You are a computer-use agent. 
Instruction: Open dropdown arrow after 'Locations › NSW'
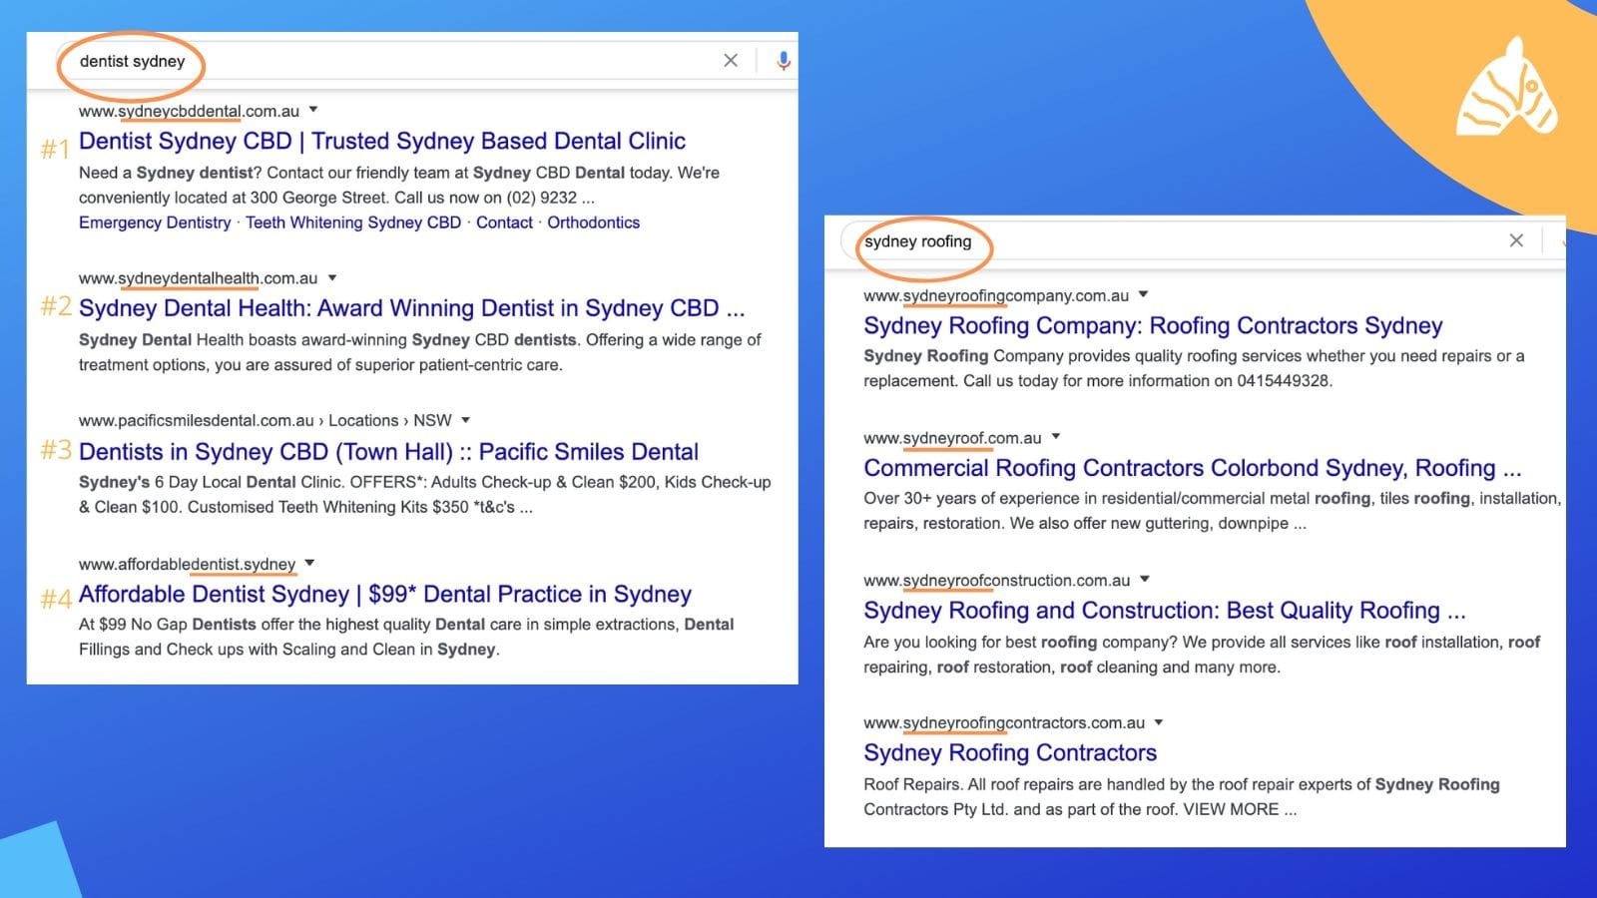tap(465, 420)
